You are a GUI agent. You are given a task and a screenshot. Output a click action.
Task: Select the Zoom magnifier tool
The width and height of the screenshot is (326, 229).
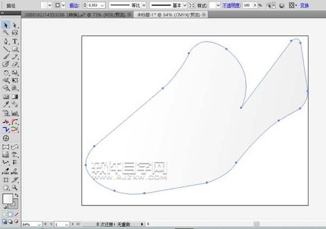click(x=15, y=187)
